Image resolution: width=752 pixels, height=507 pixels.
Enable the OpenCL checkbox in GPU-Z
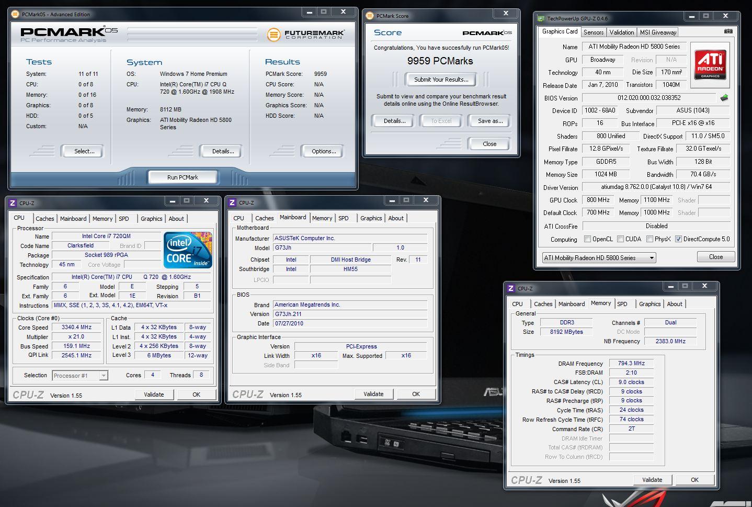(587, 239)
